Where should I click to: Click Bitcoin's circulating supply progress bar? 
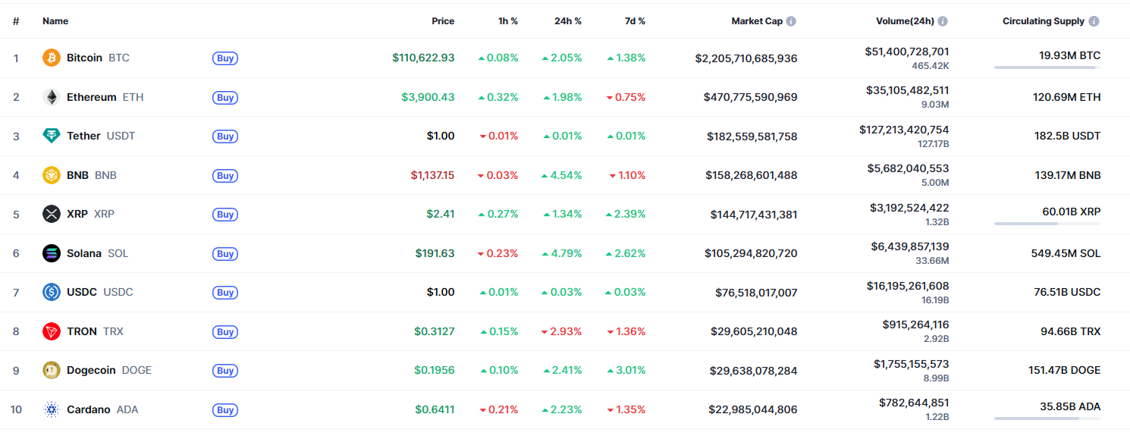(1047, 67)
